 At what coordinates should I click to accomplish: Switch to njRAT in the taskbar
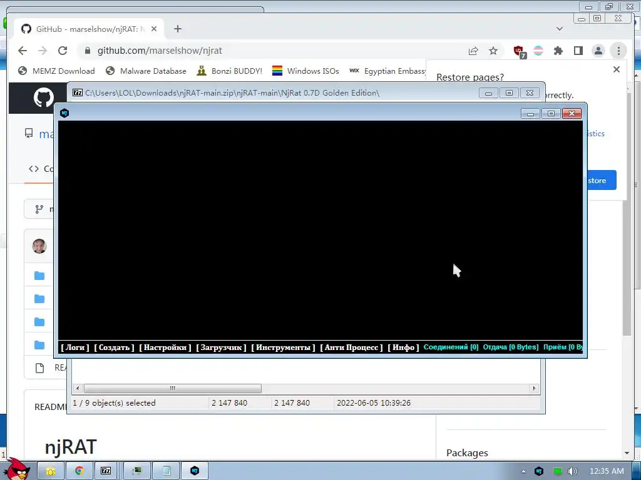click(x=195, y=471)
